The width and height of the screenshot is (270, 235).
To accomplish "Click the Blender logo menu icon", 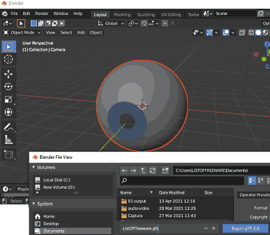I will click(x=5, y=14).
